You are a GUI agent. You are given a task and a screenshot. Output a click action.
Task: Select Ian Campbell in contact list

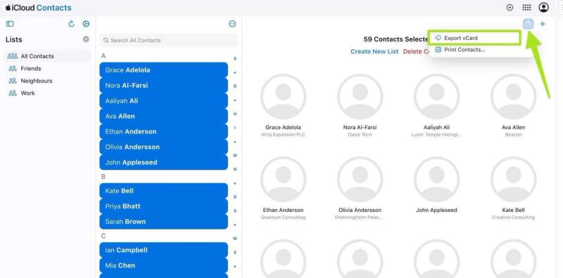pos(163,250)
